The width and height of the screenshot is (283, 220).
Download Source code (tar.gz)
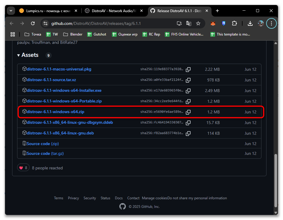(x=45, y=153)
